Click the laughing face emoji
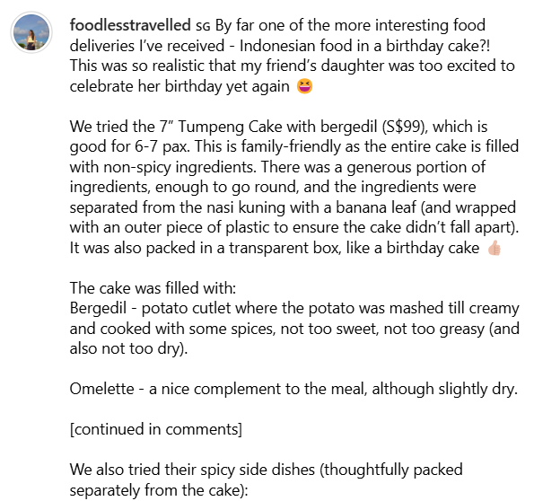The width and height of the screenshot is (534, 501). tap(304, 86)
